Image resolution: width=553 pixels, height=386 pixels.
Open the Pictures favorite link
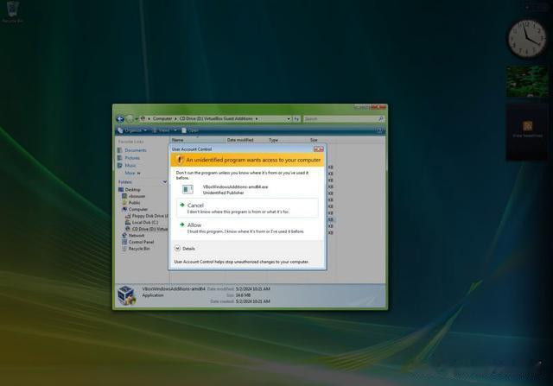point(132,158)
